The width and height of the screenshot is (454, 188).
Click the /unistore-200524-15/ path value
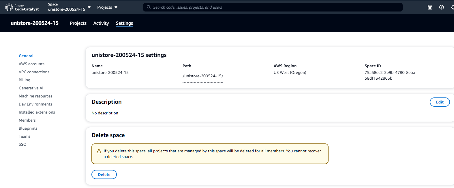click(203, 76)
